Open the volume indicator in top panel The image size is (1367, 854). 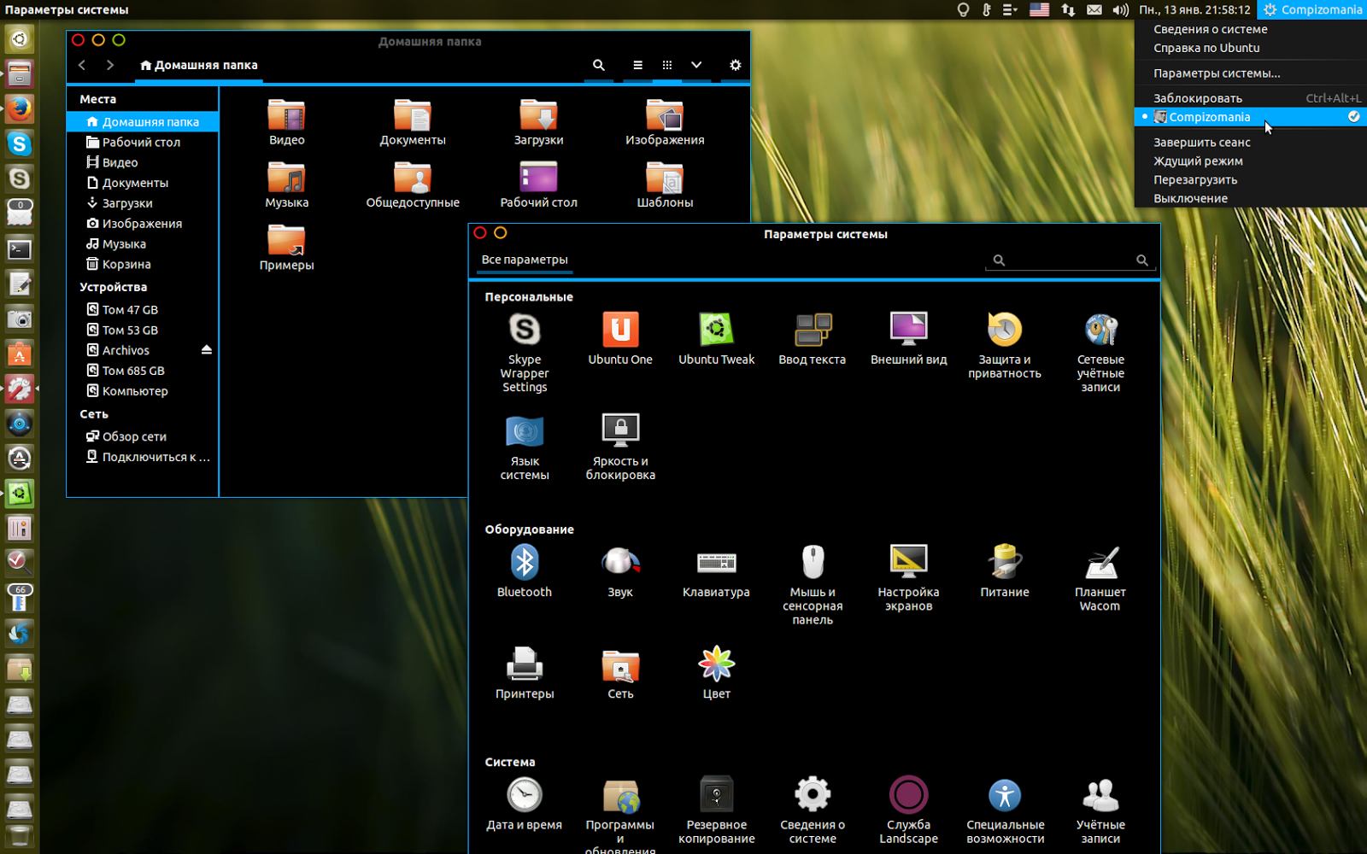click(x=1120, y=10)
